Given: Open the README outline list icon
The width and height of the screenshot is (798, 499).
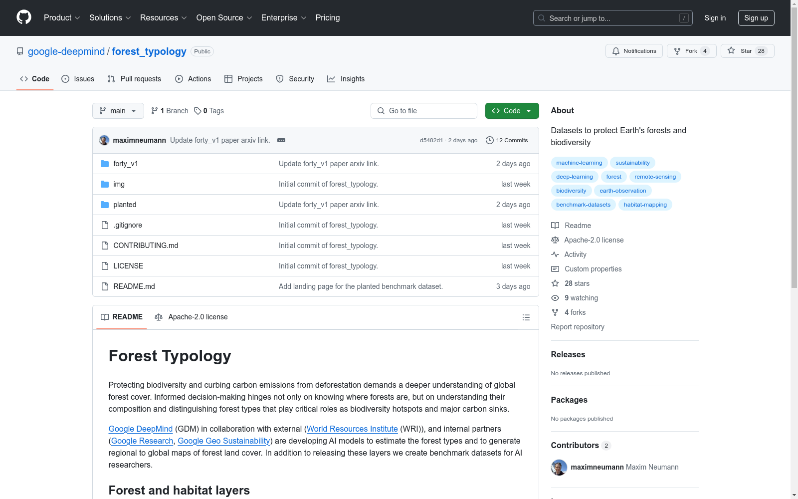Looking at the screenshot, I should coord(526,317).
